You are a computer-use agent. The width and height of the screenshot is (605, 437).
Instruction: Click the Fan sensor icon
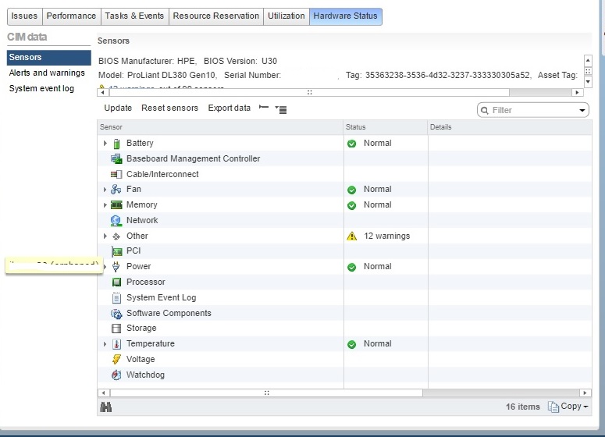pyautogui.click(x=116, y=190)
